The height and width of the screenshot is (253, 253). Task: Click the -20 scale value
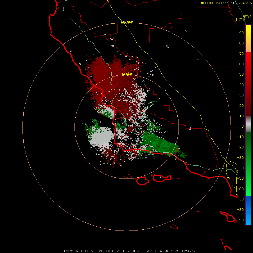pos(240,147)
